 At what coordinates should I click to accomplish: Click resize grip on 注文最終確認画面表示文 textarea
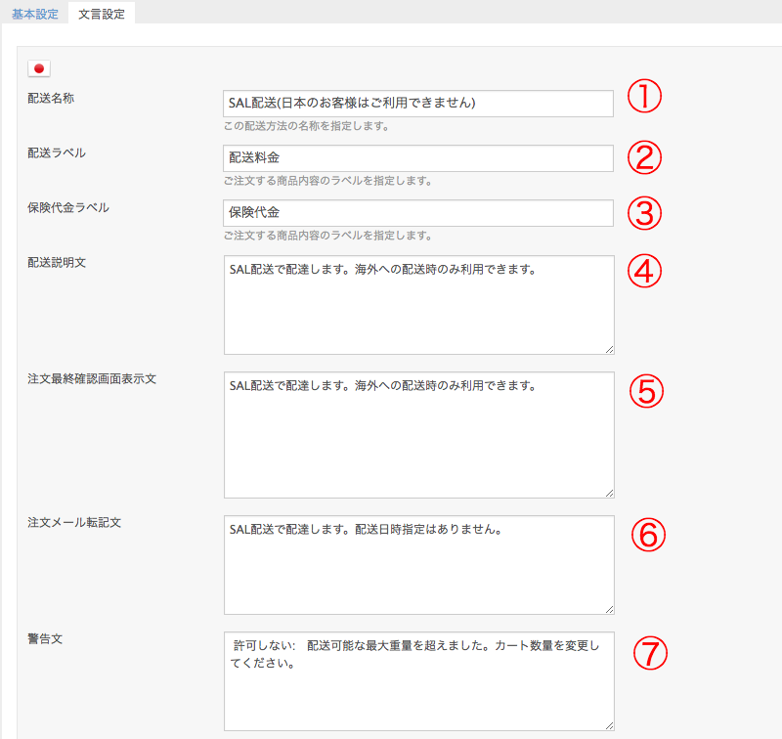click(x=609, y=494)
